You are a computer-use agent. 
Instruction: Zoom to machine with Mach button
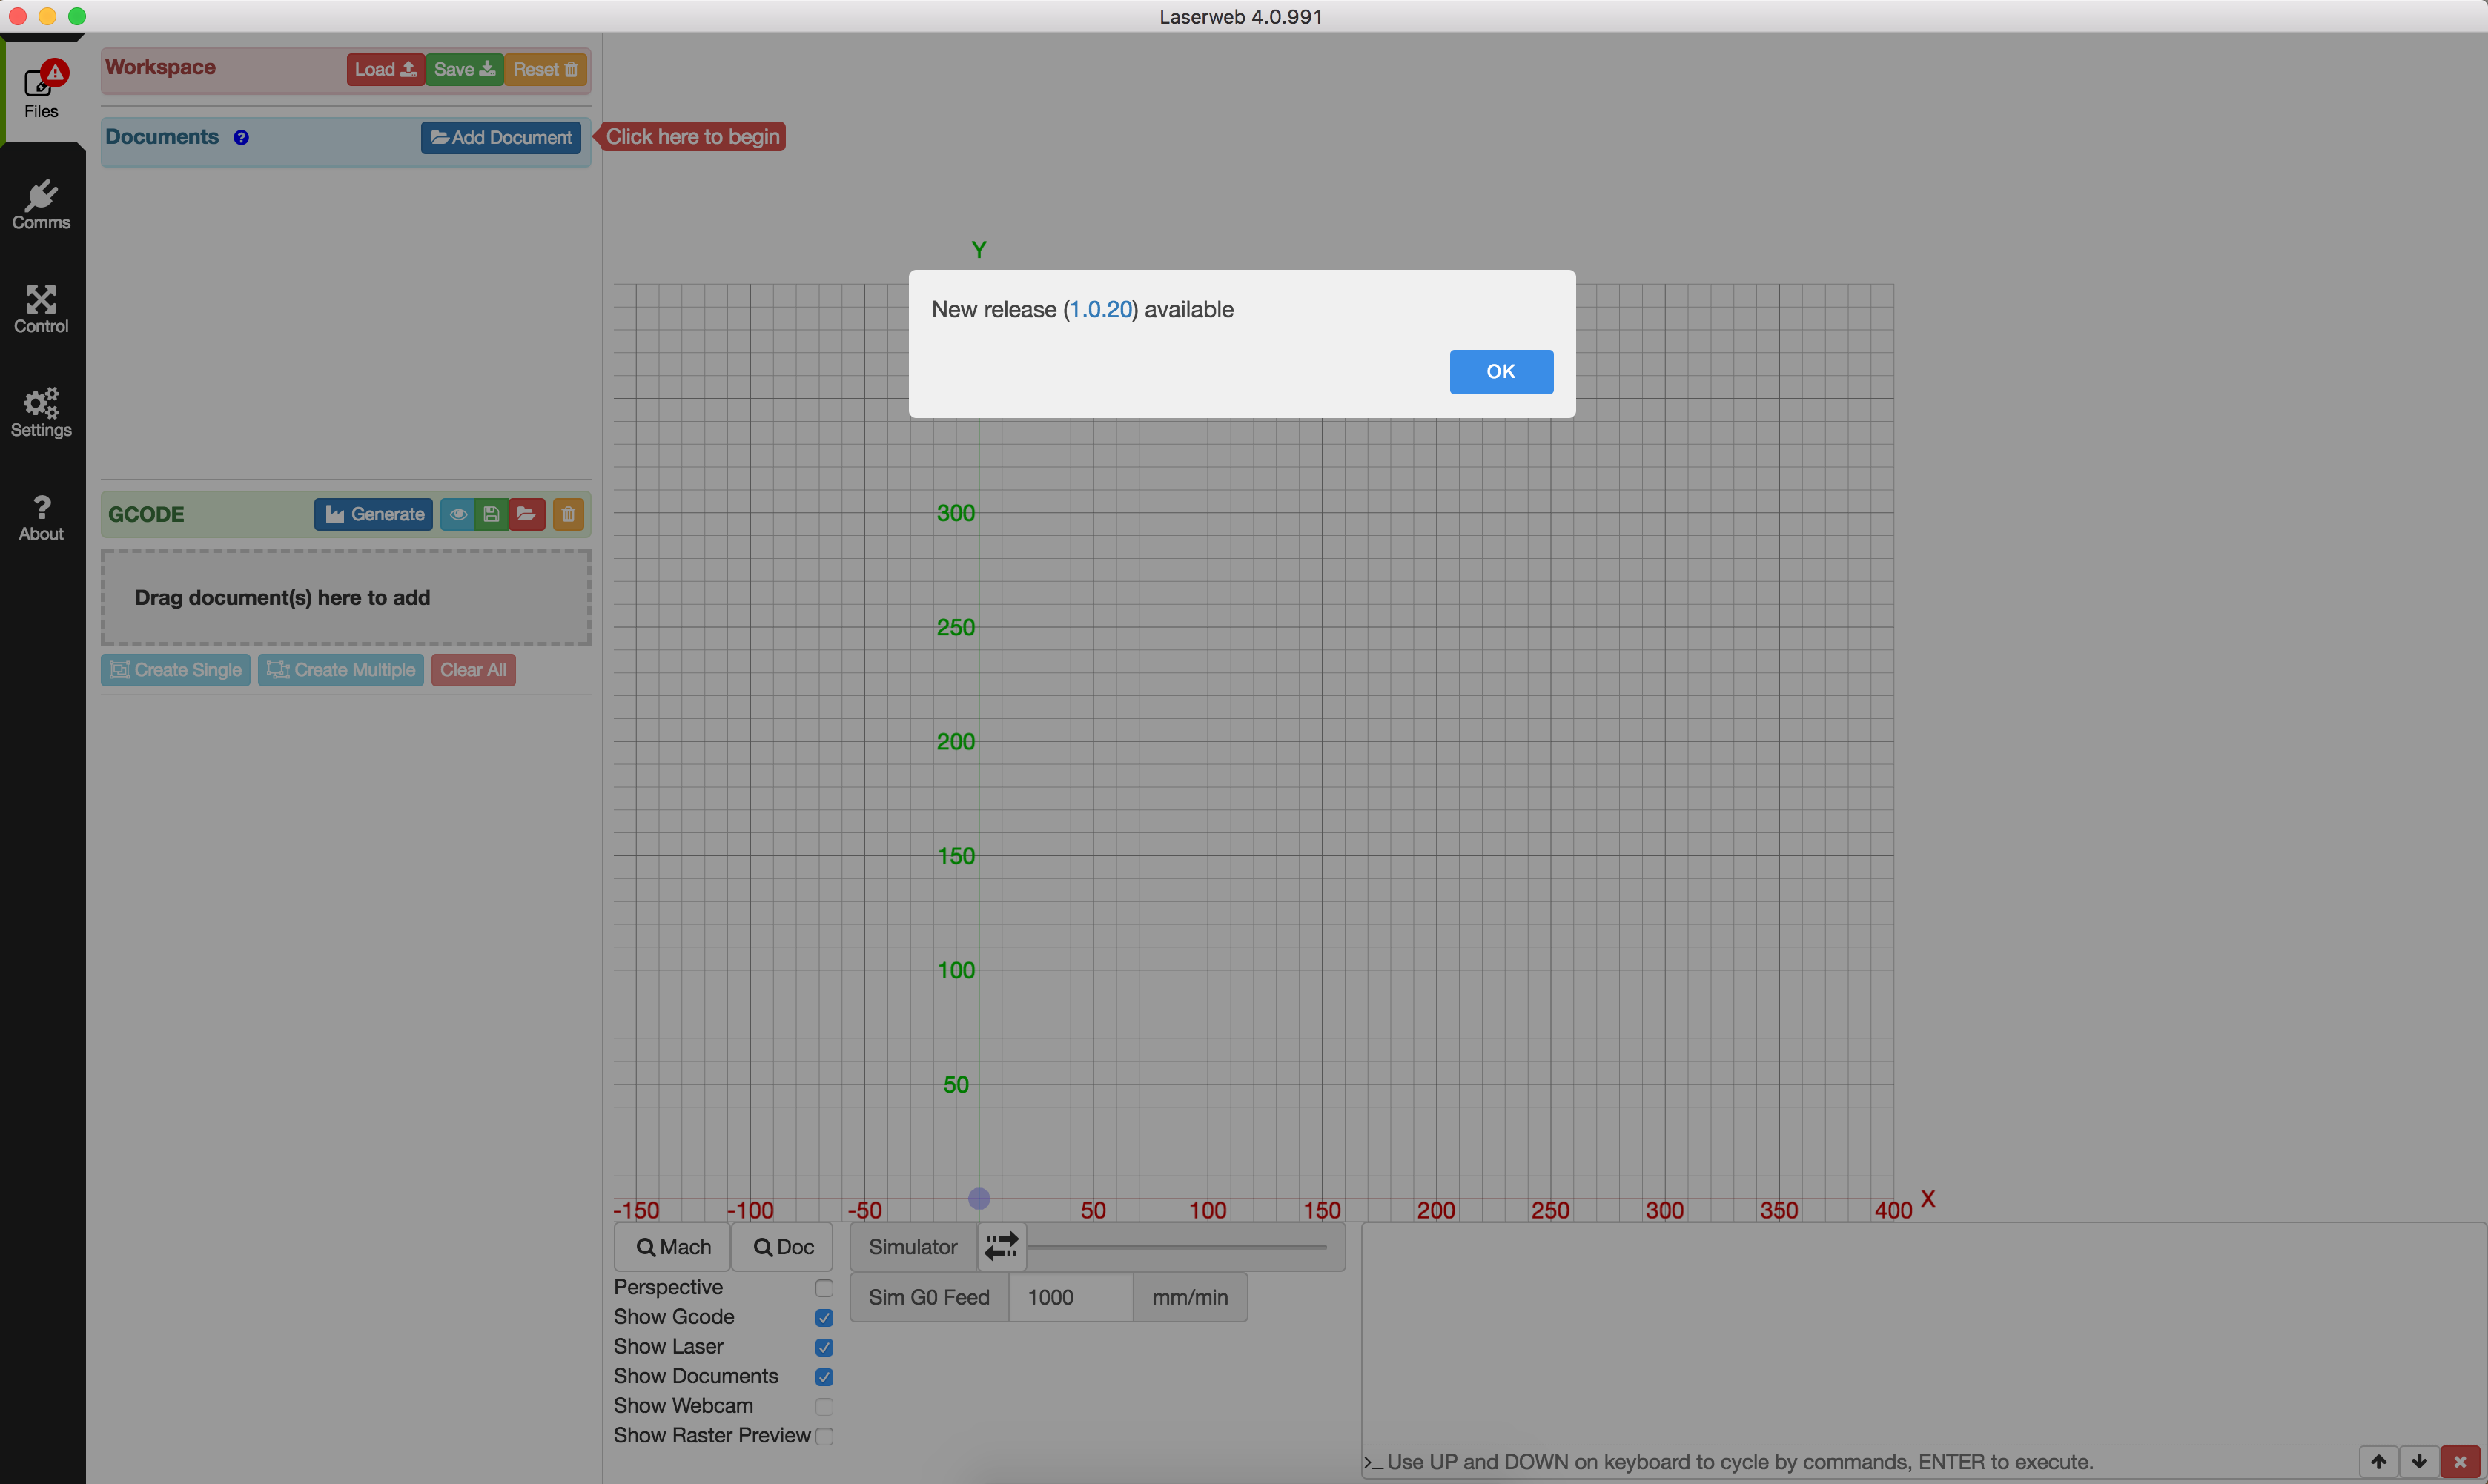(x=672, y=1247)
